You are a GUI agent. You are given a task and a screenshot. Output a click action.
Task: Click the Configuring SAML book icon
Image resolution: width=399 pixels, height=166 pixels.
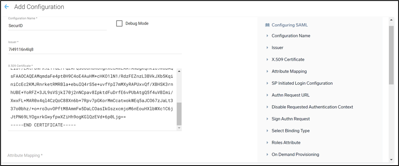(267, 25)
